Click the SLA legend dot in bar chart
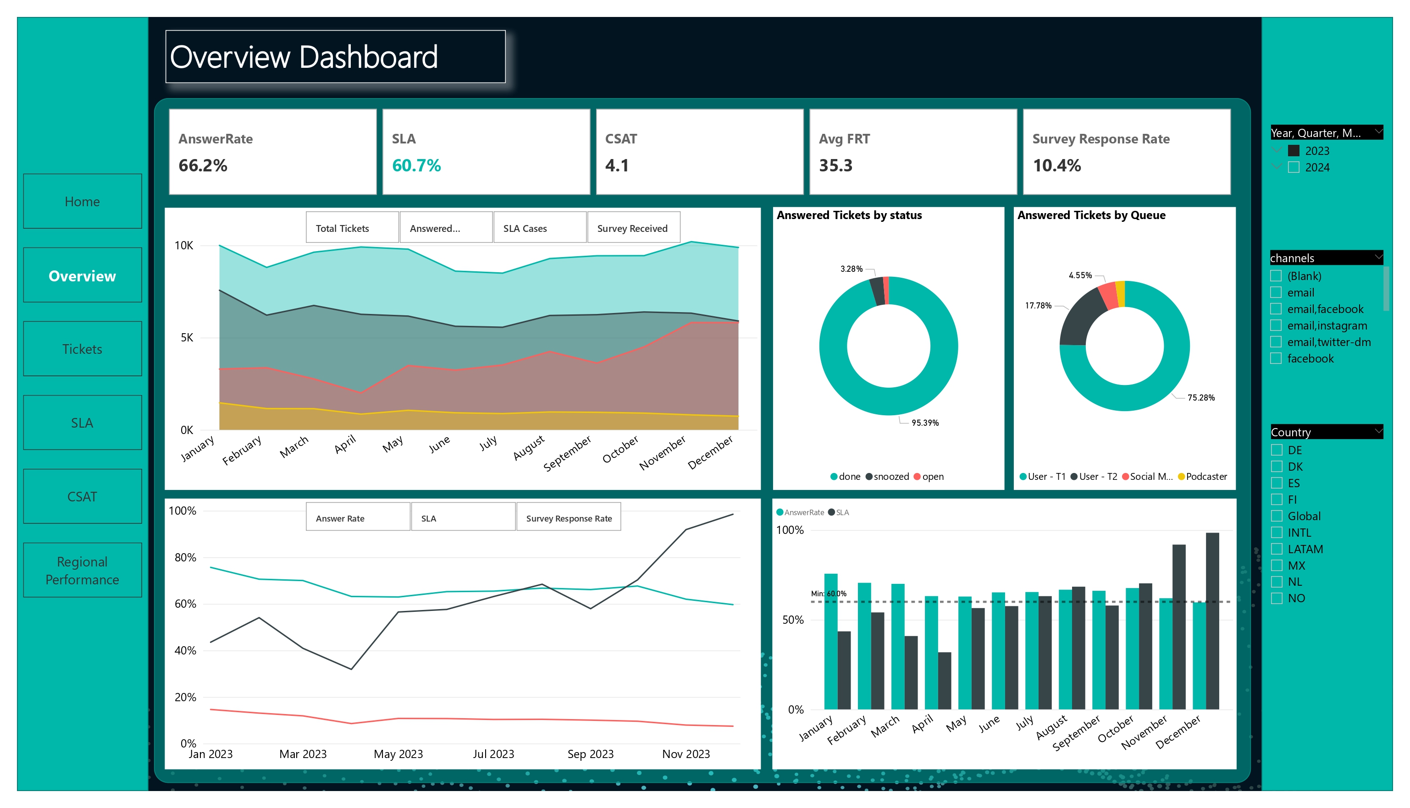 pyautogui.click(x=832, y=512)
